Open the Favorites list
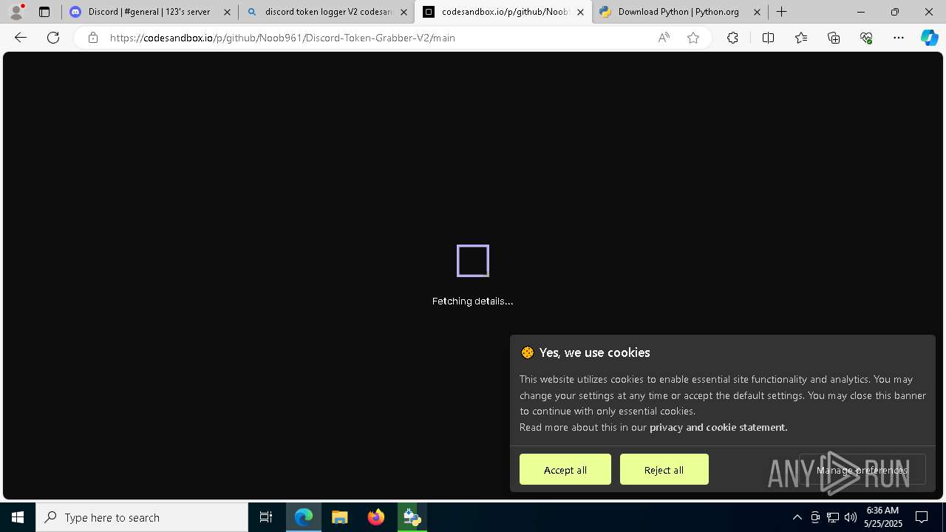Viewport: 946px width, 532px height. click(x=801, y=38)
